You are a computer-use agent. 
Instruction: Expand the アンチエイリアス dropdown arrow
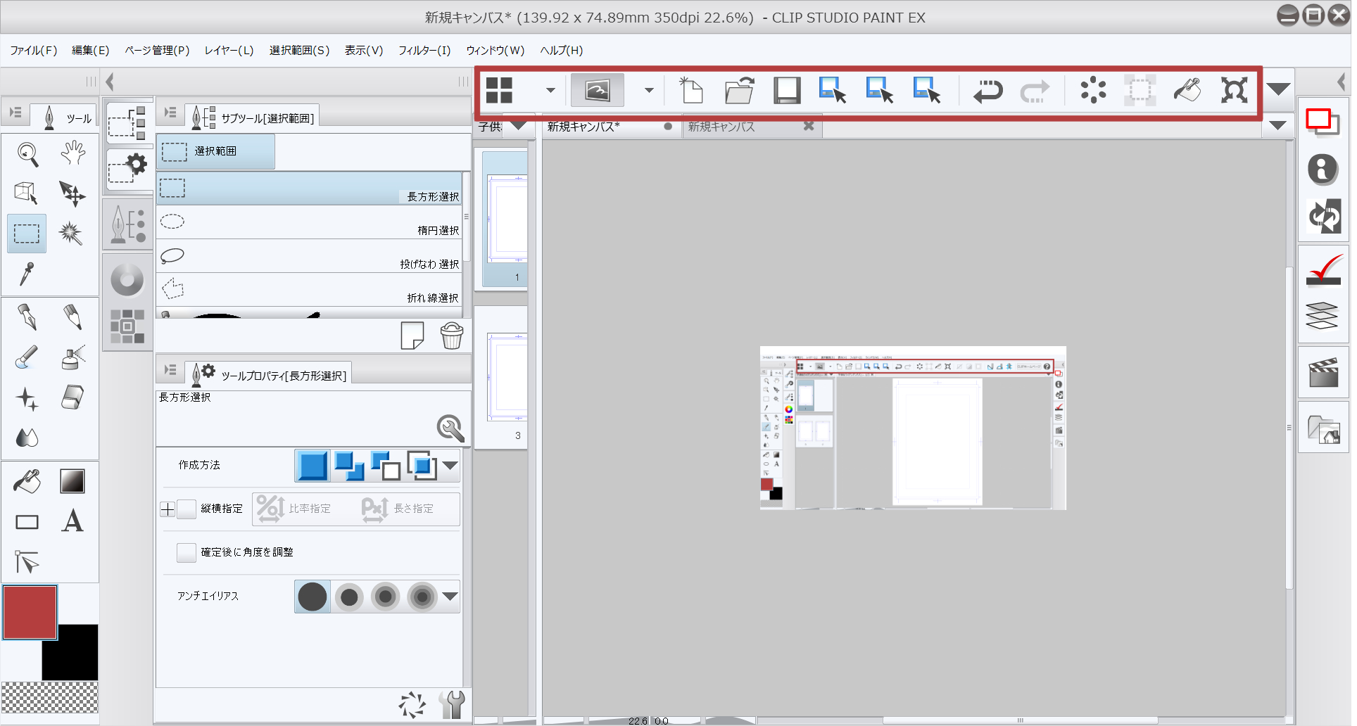tap(450, 597)
